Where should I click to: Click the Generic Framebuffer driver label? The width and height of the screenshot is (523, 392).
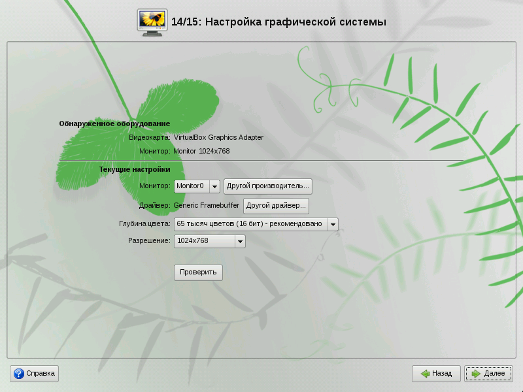(x=207, y=205)
